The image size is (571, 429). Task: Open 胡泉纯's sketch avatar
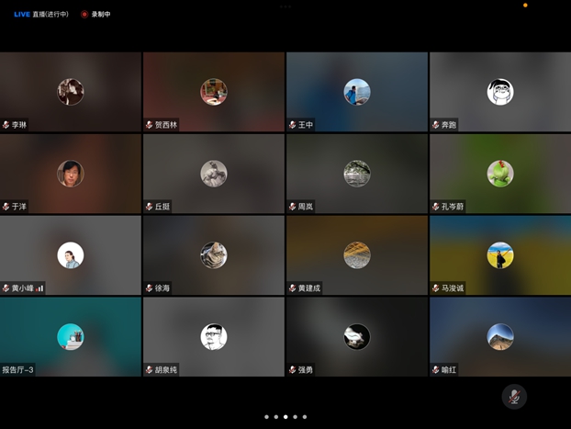tap(214, 337)
